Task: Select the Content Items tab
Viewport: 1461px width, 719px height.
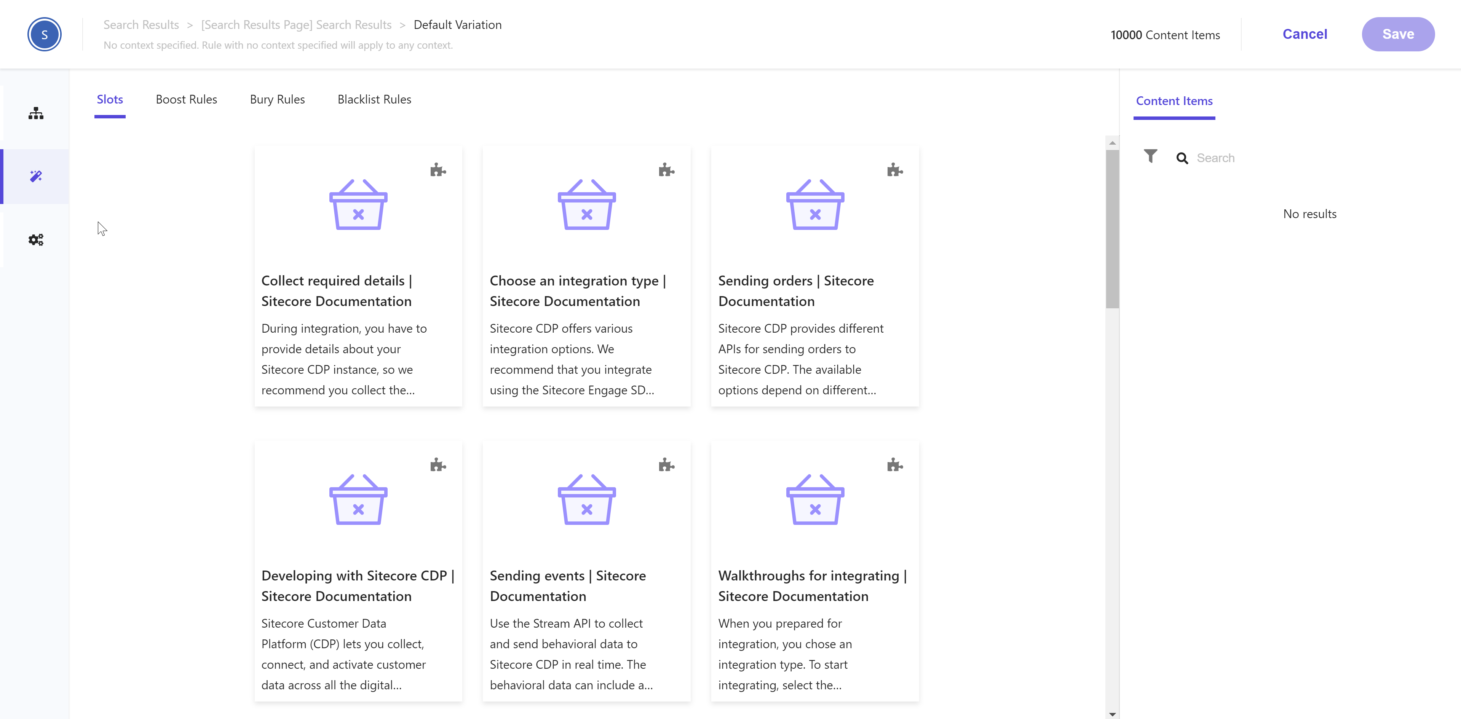Action: pos(1174,101)
